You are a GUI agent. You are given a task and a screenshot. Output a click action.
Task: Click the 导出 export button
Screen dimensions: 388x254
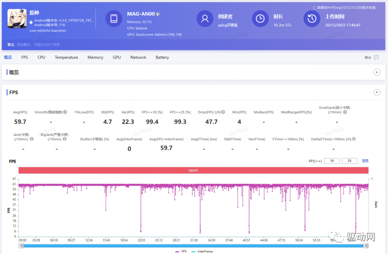tap(367, 57)
